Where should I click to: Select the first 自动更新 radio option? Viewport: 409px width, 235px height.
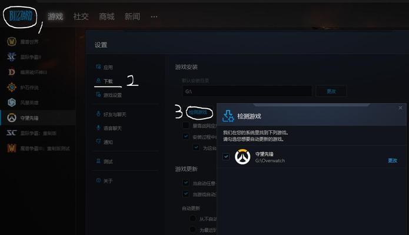[193, 219]
